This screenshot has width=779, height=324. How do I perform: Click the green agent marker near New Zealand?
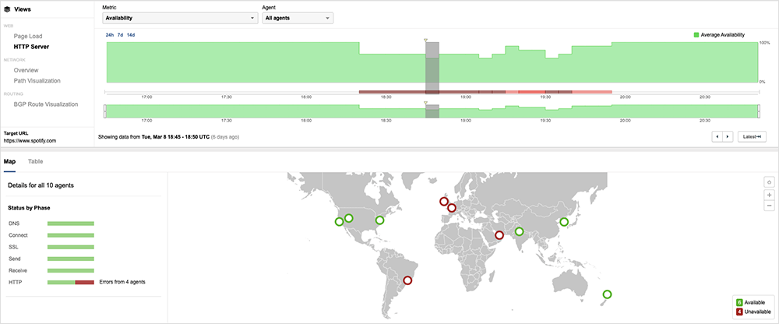click(x=607, y=294)
